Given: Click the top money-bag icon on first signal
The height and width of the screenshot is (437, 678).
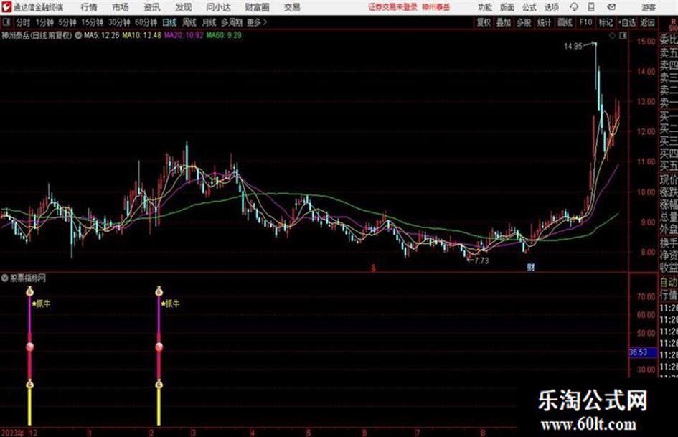Looking at the screenshot, I should coord(29,291).
